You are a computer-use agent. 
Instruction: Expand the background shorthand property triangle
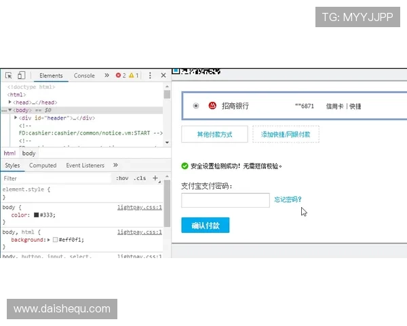coord(49,240)
